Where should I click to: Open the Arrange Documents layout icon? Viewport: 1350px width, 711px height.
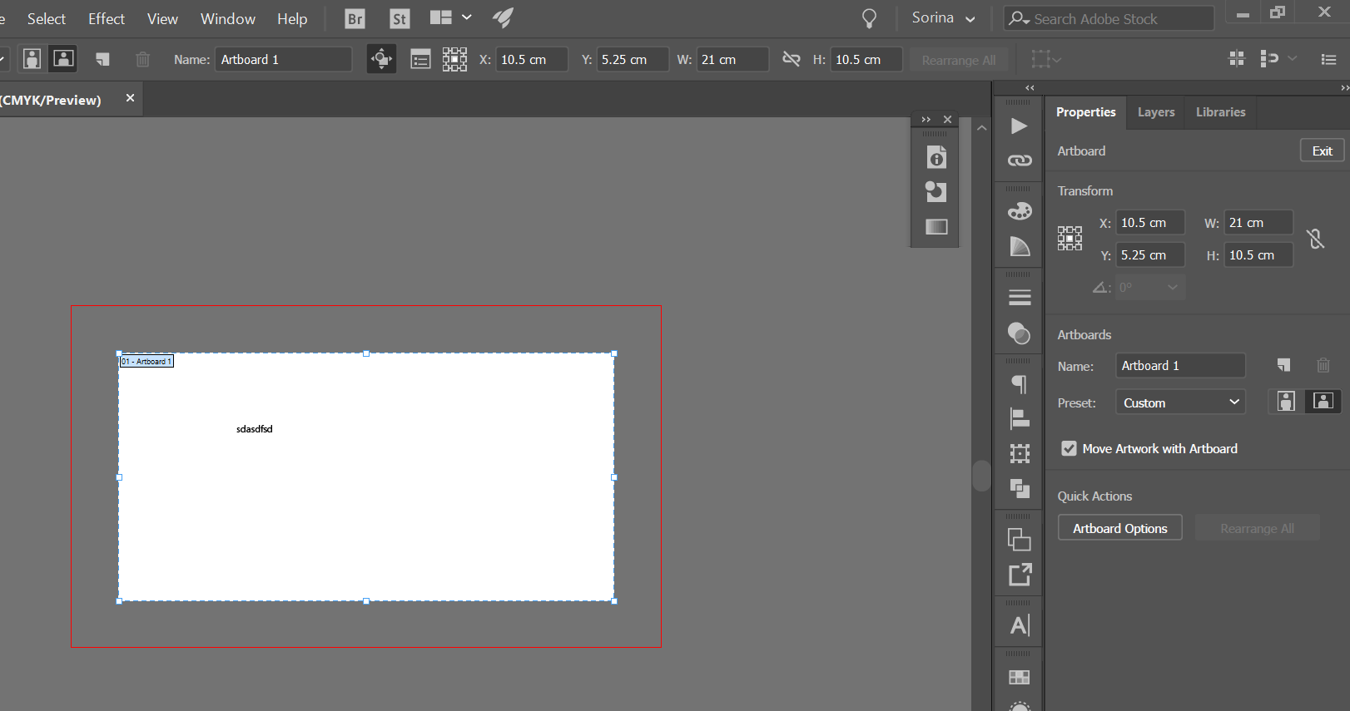[441, 17]
